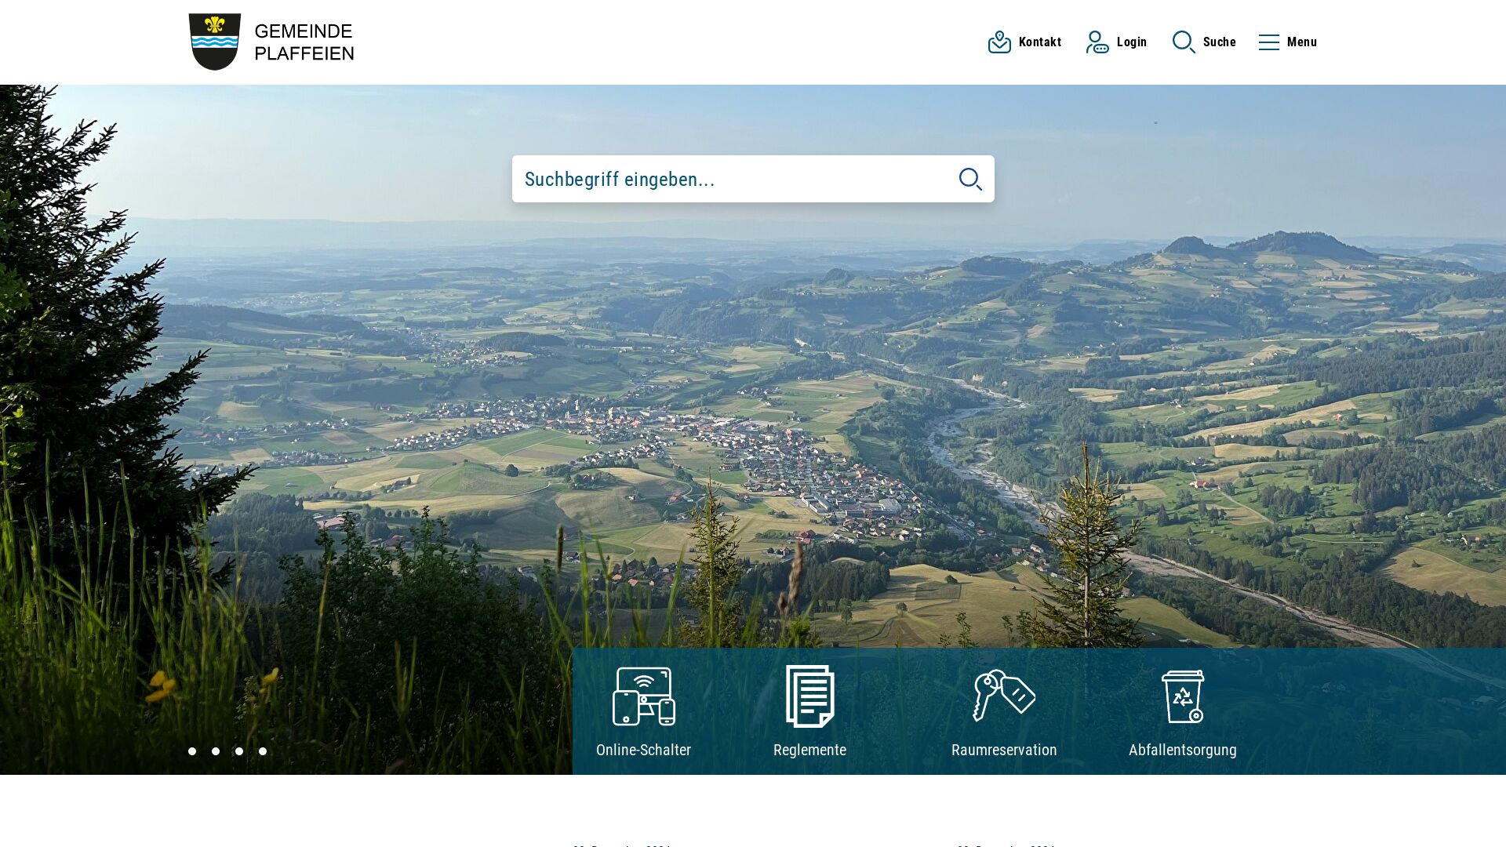Screen dimensions: 1506x847
Task: Select the fourth slideshow dot
Action: [x=263, y=751]
